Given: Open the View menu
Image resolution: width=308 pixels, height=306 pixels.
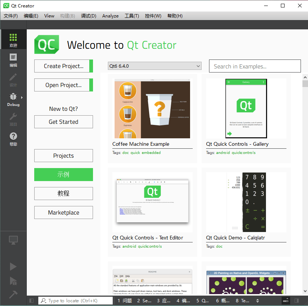Looking at the screenshot, I should tap(49, 16).
